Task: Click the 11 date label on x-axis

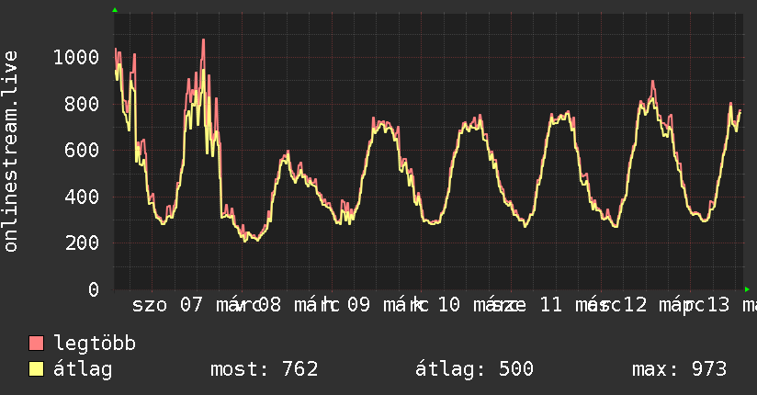Action: tap(551, 305)
